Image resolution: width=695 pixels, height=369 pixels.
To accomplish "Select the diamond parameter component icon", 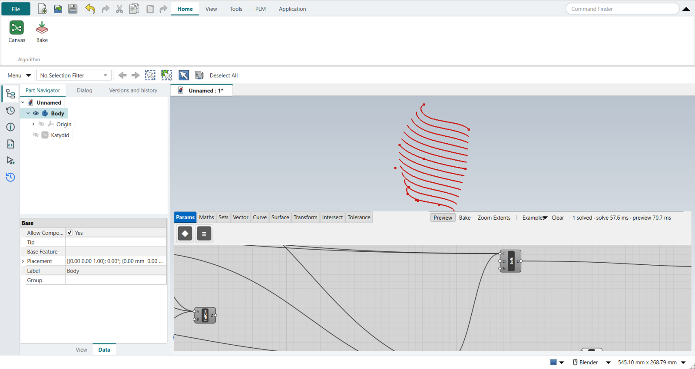I will pyautogui.click(x=185, y=234).
